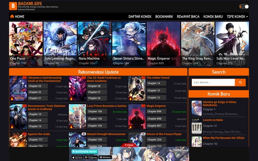Close the bottom ad banner
The width and height of the screenshot is (258, 161).
[x=129, y=145]
